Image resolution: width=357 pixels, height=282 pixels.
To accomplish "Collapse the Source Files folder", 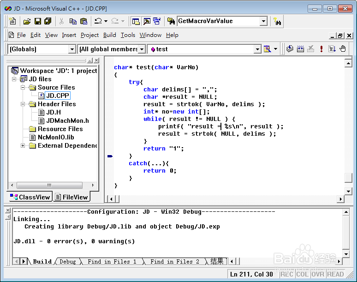I will (x=23, y=88).
